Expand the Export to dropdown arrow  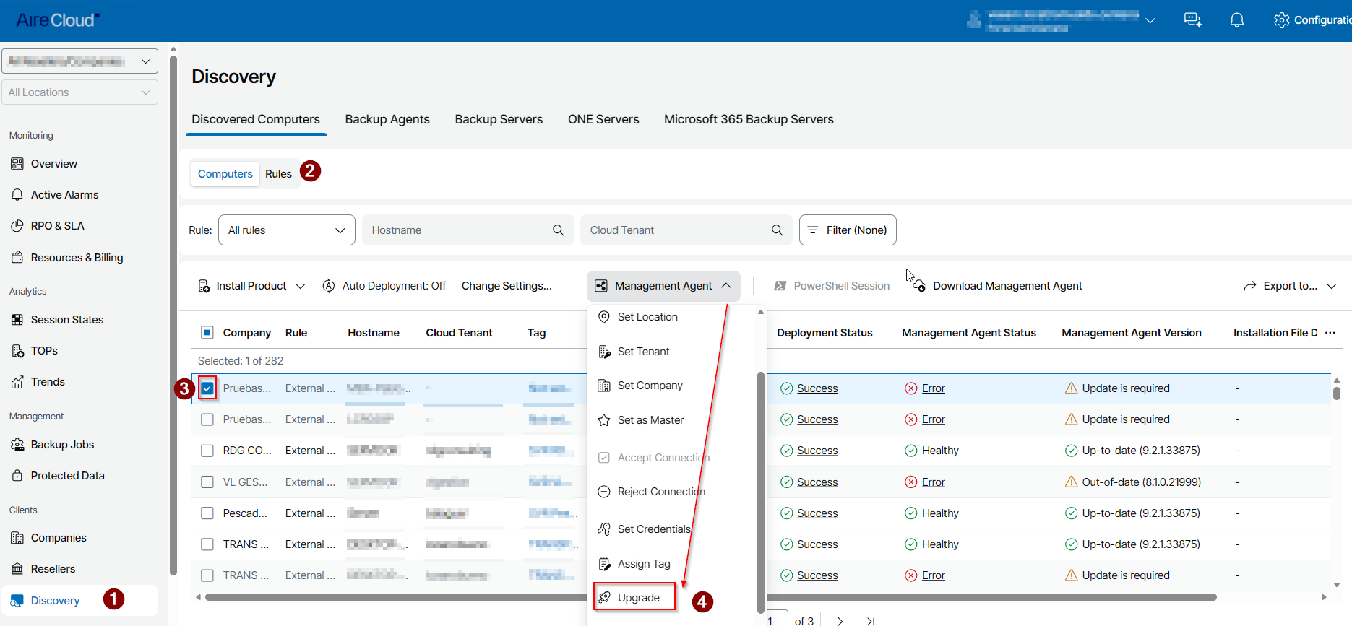tap(1331, 286)
